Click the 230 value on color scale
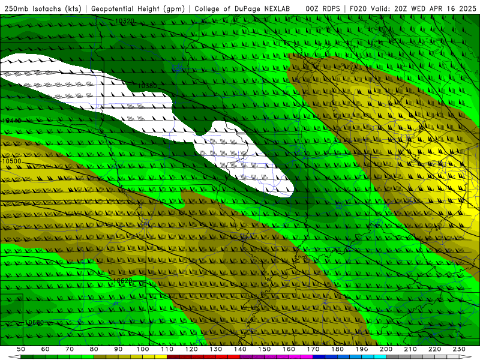 pos(460,349)
